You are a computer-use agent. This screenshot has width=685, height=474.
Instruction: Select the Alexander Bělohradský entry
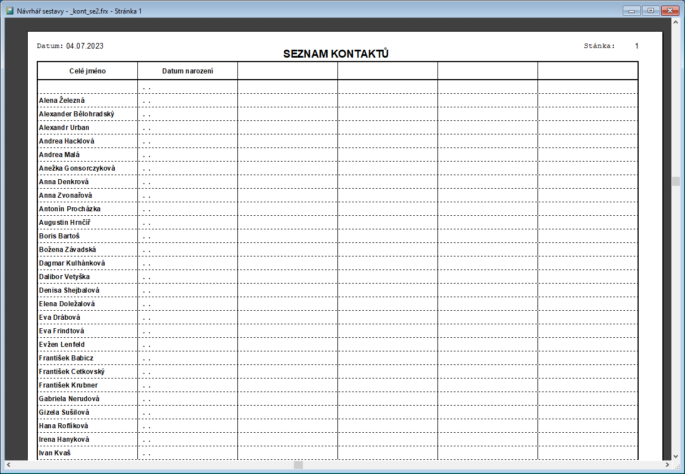[76, 114]
